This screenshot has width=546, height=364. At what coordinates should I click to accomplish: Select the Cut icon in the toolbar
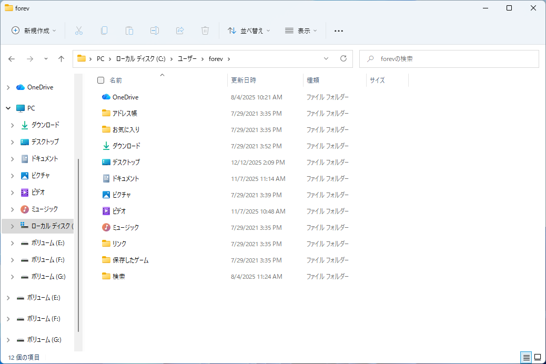[79, 31]
